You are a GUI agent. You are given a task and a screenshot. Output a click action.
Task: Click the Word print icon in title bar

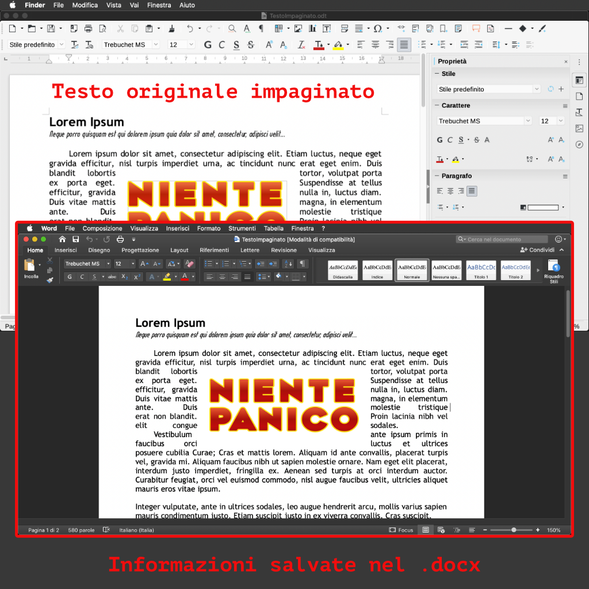[120, 239]
